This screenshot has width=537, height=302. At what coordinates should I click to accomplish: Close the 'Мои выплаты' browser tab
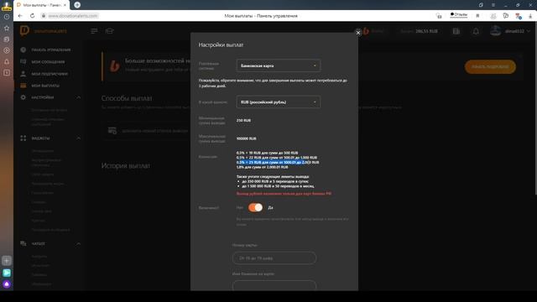tap(65, 5)
